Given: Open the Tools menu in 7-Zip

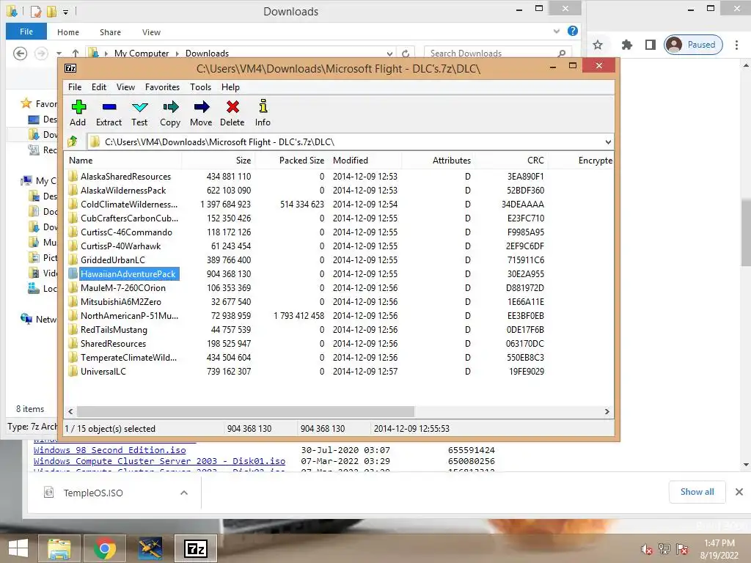Looking at the screenshot, I should [200, 87].
